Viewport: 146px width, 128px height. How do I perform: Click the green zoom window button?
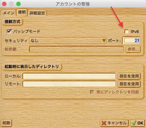click(18, 4)
